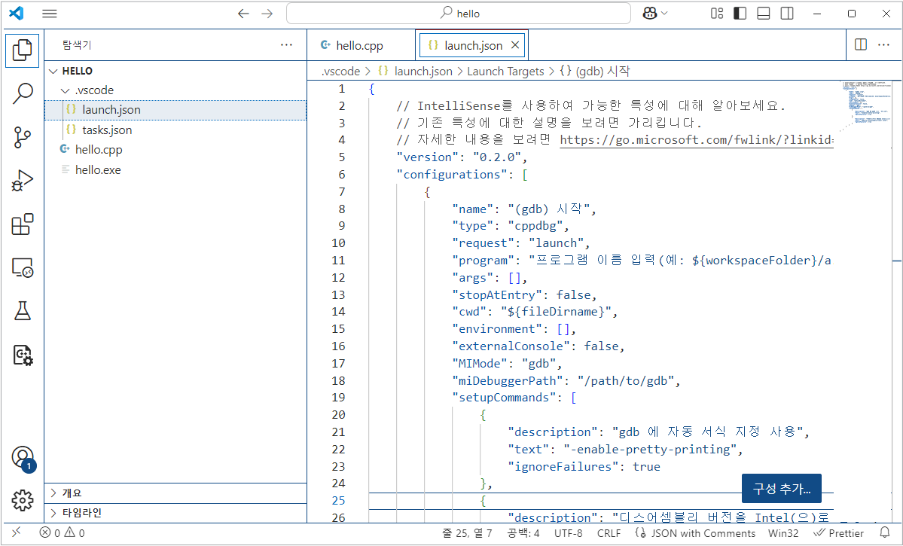The height and width of the screenshot is (546, 903).
Task: Expand the 개요 outline section
Action: pos(175,493)
